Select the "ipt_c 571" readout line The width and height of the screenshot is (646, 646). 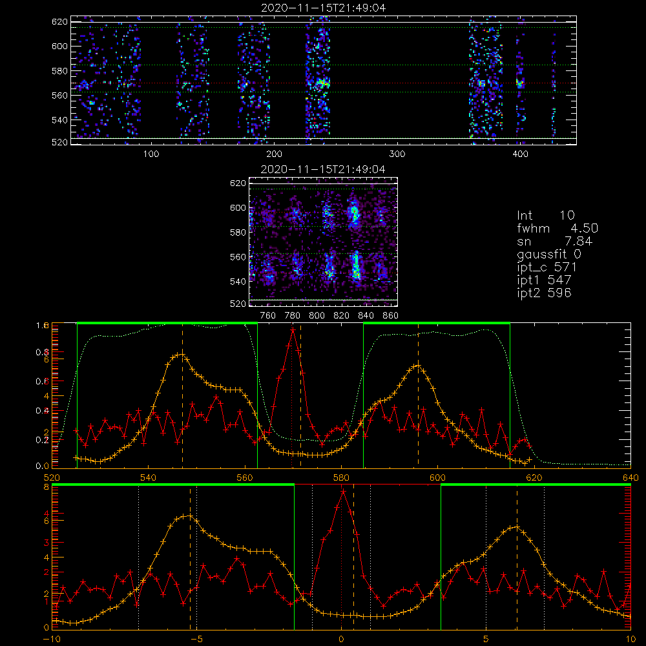(547, 267)
